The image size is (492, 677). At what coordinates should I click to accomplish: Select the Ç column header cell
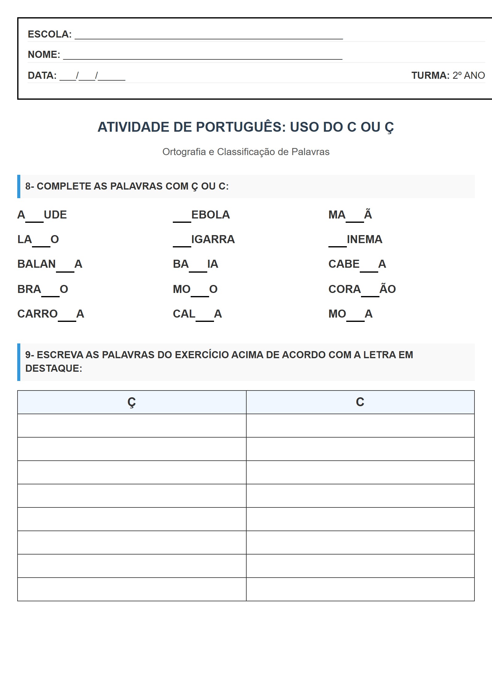132,402
